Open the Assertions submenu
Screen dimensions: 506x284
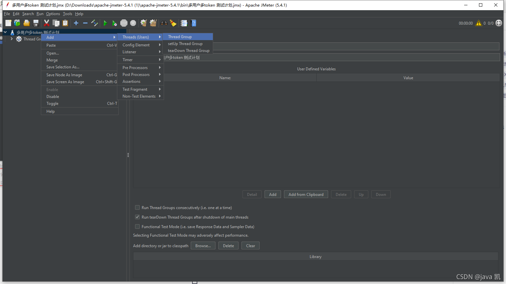[x=140, y=82]
